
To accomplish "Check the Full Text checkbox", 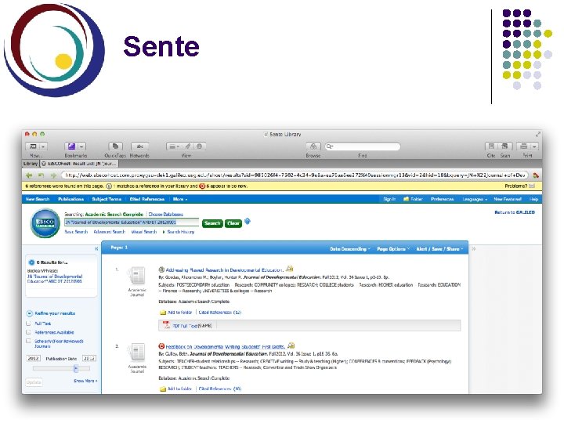I will (x=28, y=324).
